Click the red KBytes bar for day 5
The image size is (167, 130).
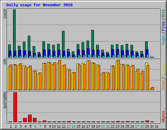[30, 119]
